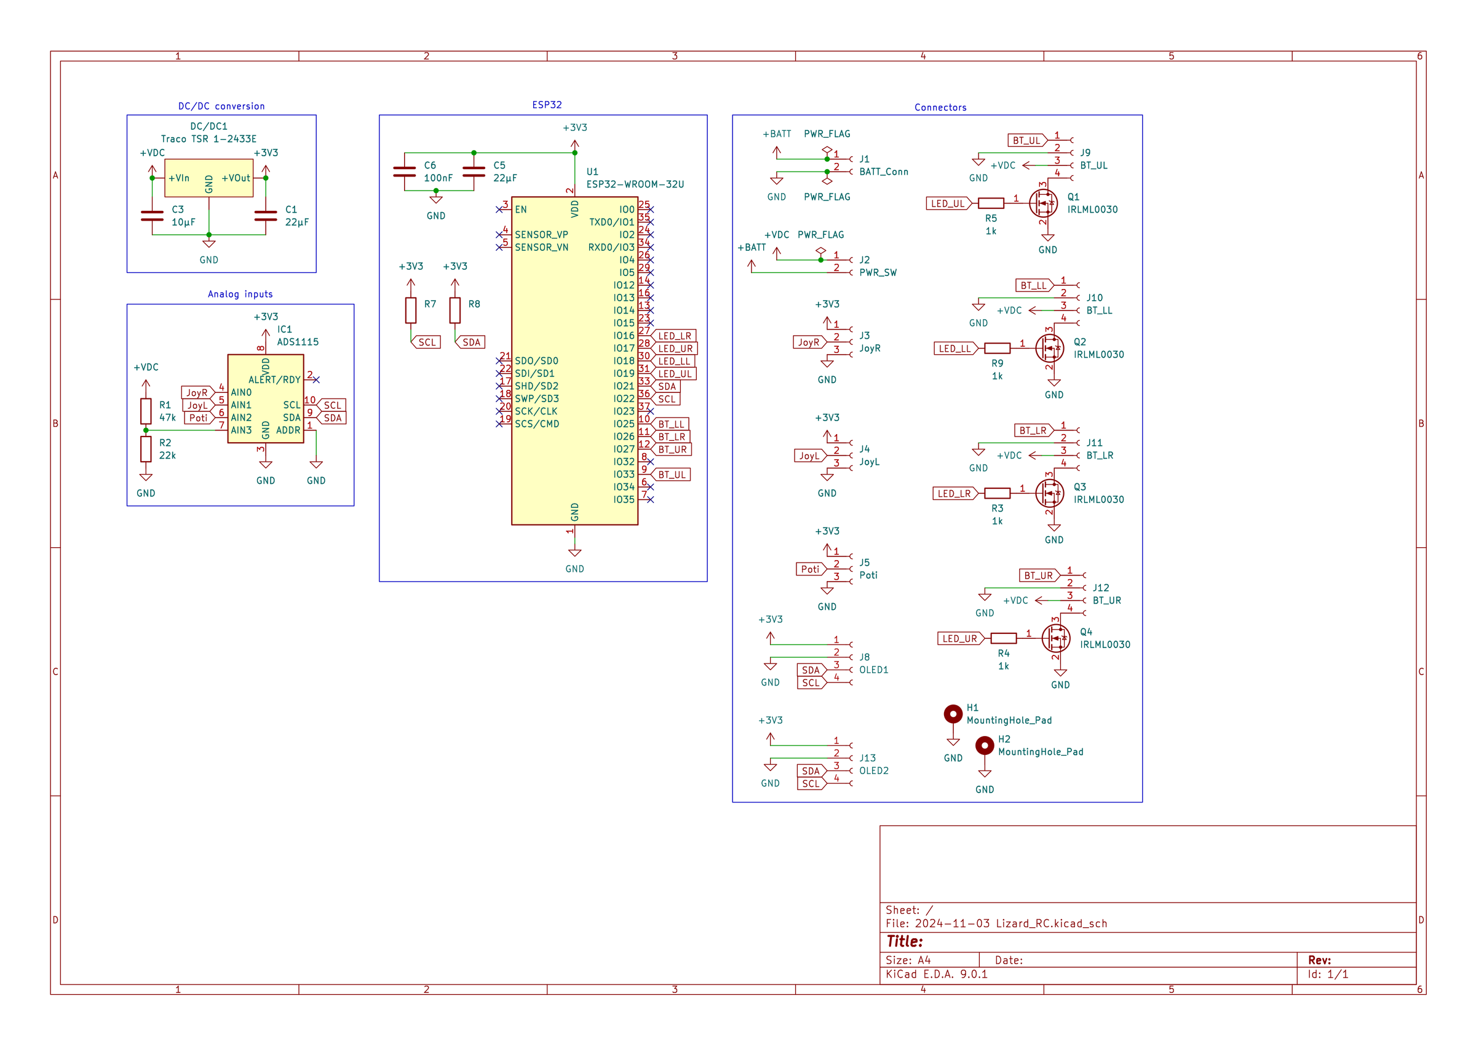
Task: Click the BT_LL label at connector J10
Action: [1035, 285]
